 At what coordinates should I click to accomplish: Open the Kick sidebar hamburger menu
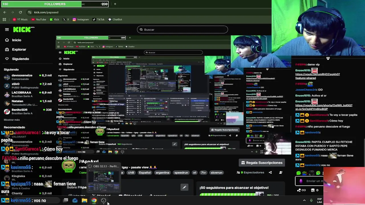pyautogui.click(x=7, y=29)
